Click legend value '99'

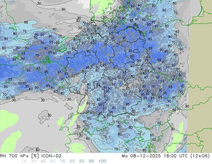coord(91,161)
